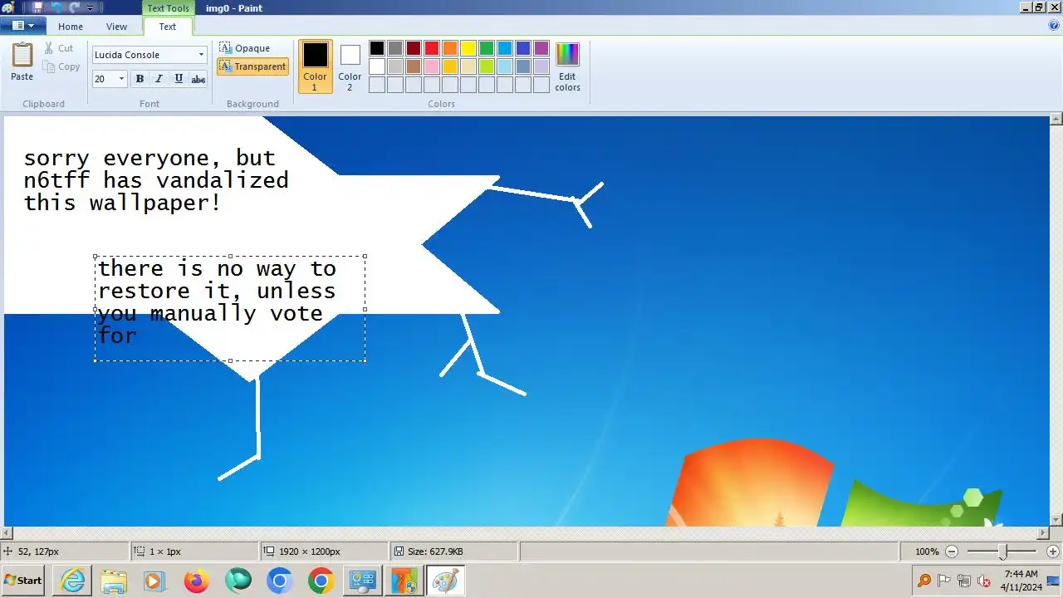The image size is (1063, 598).
Task: Click the Paste clipboard icon
Action: (x=22, y=61)
